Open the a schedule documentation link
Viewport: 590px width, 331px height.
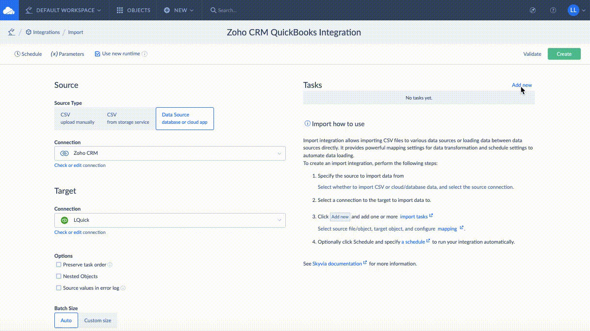coord(415,242)
